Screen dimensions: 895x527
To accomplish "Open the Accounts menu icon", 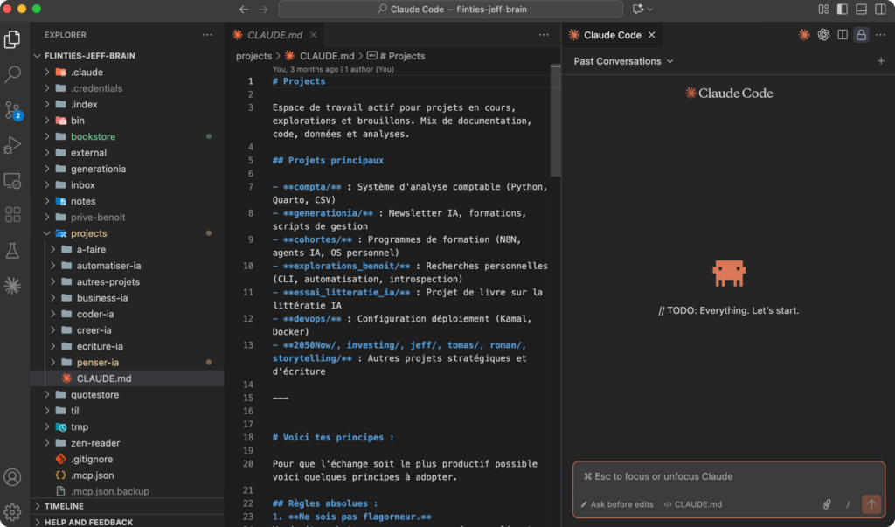I will pos(12,477).
